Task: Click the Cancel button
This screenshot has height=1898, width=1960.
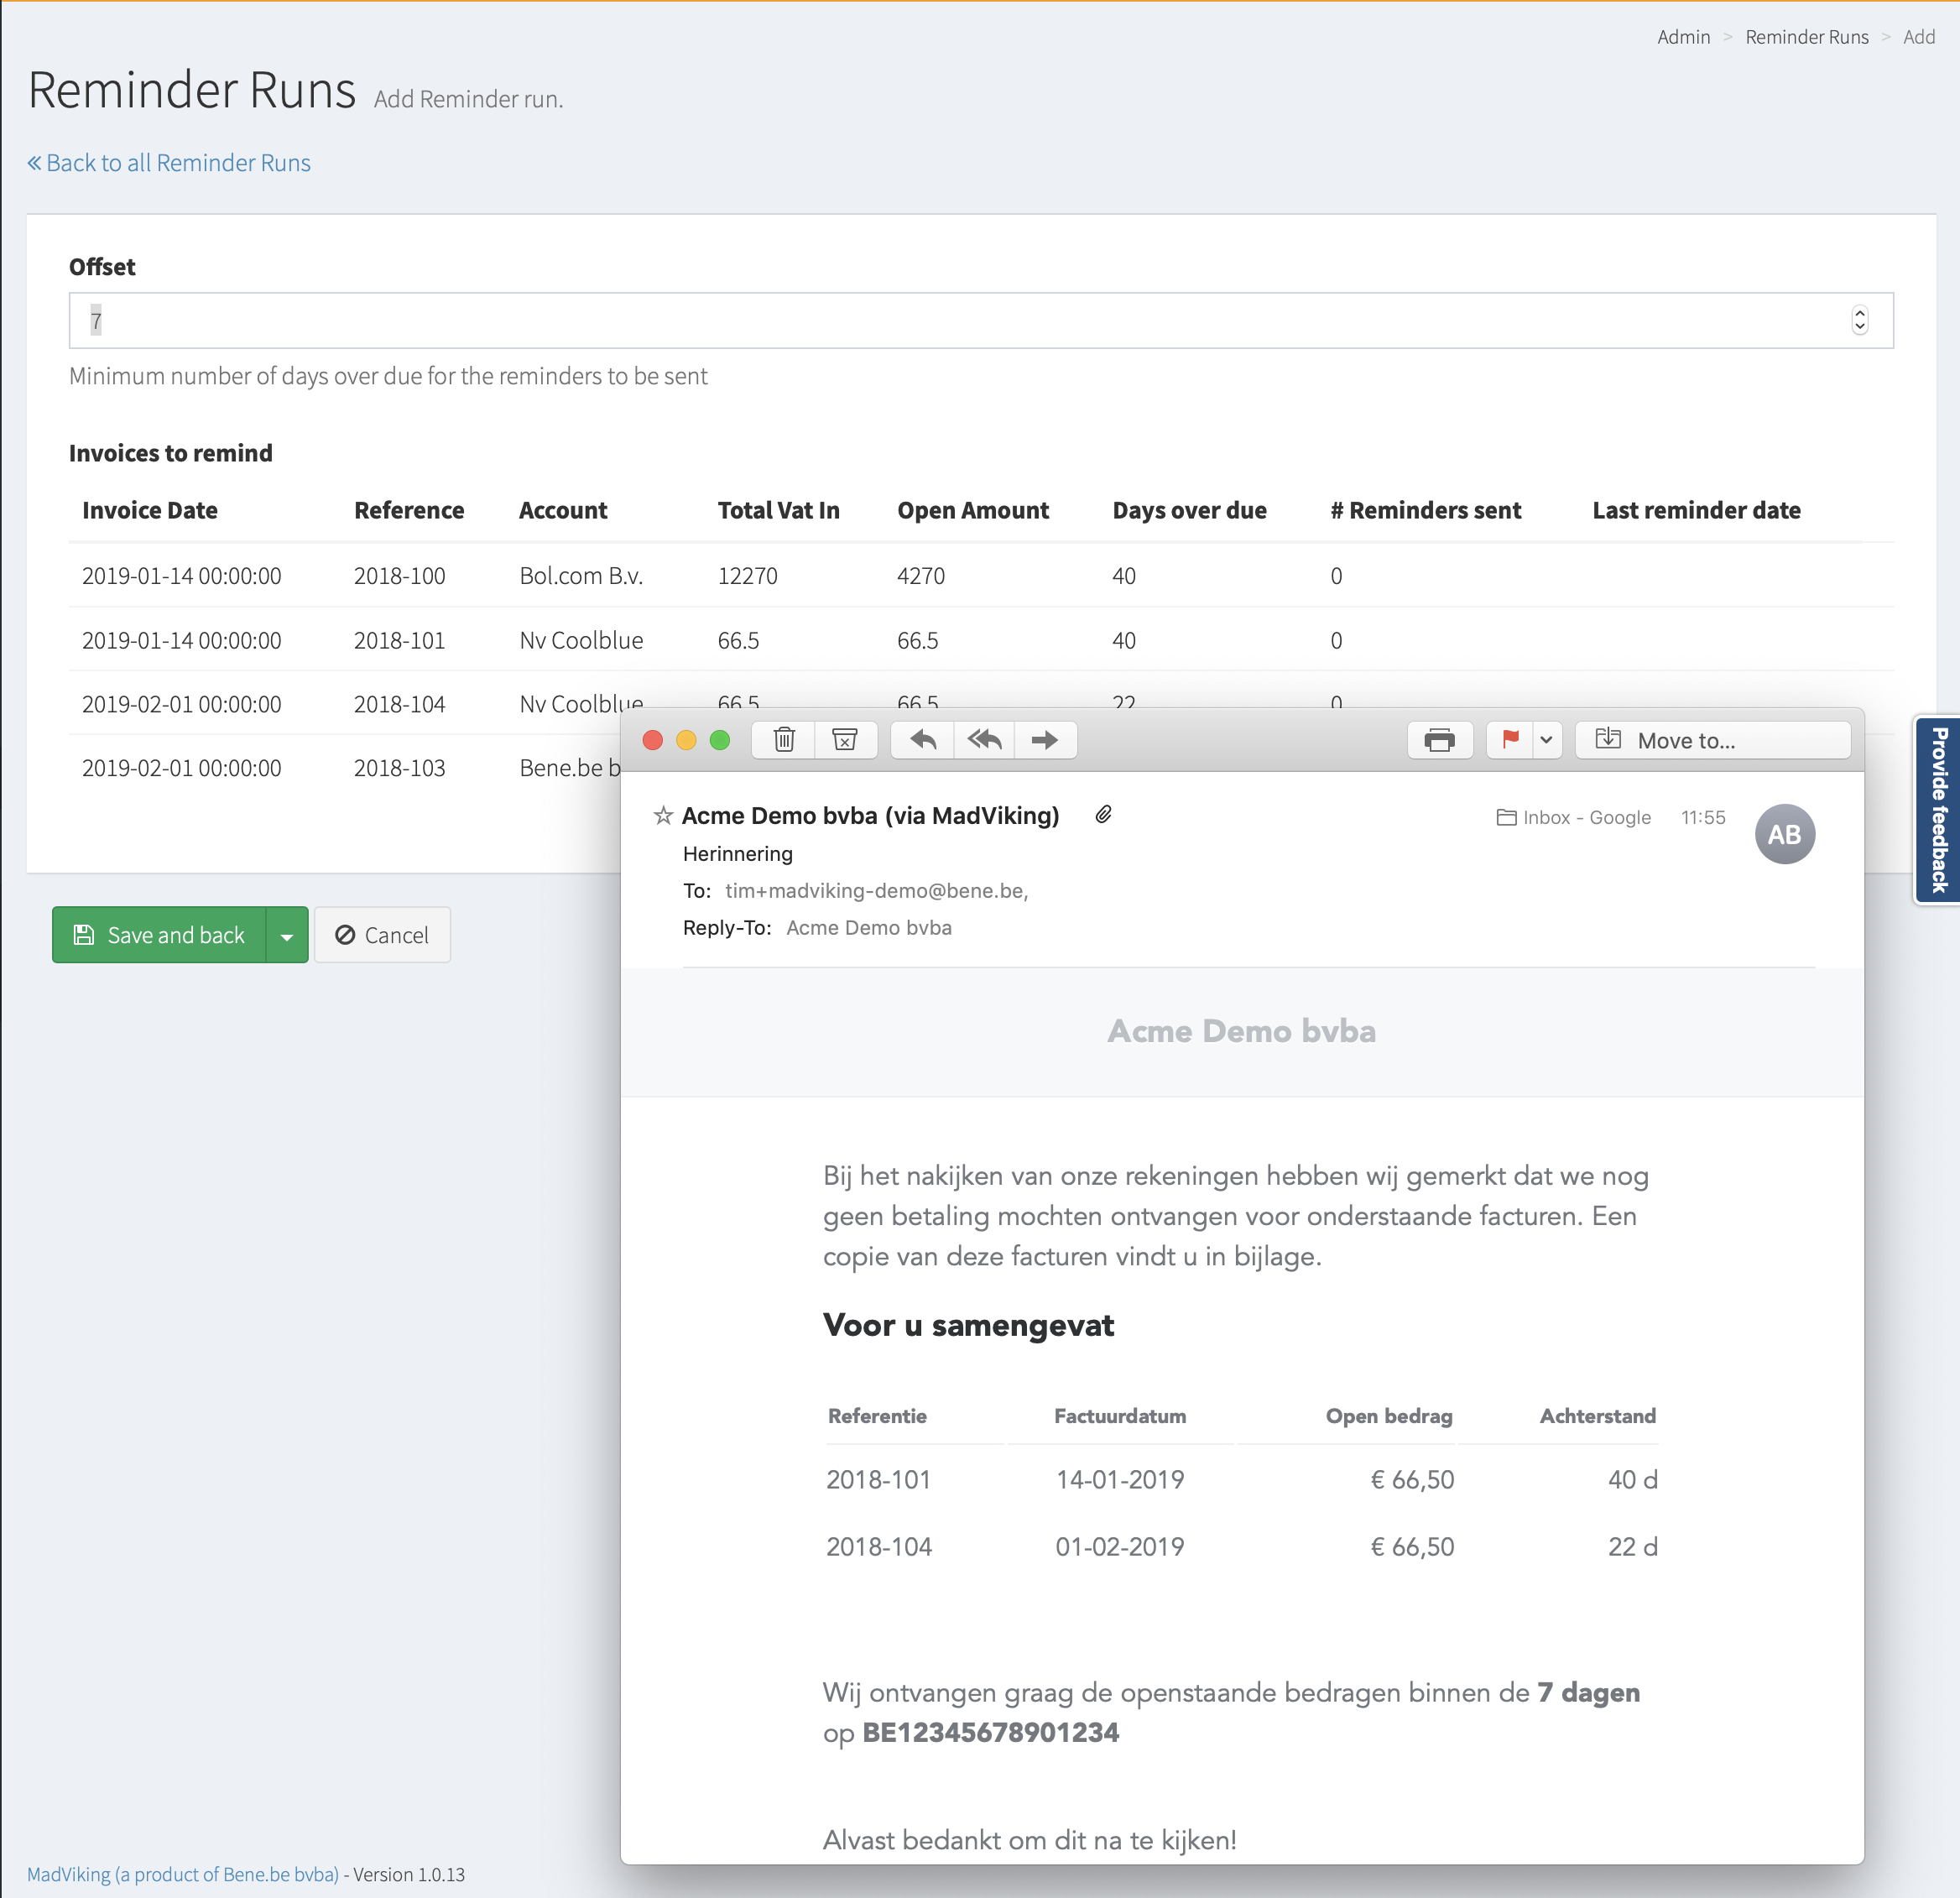Action: click(x=382, y=935)
